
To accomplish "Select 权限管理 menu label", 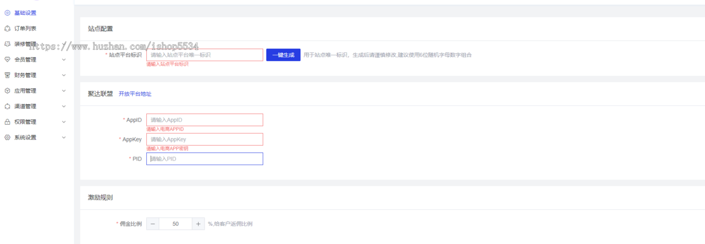I will [25, 122].
